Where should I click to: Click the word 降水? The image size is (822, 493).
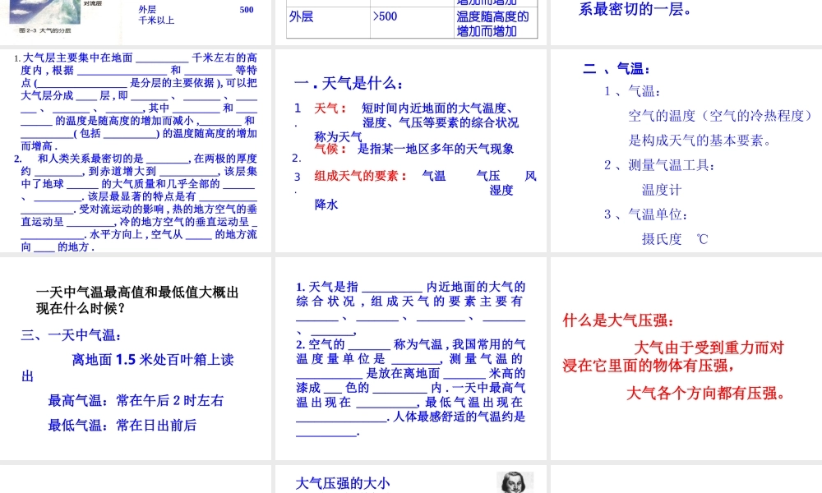click(326, 205)
